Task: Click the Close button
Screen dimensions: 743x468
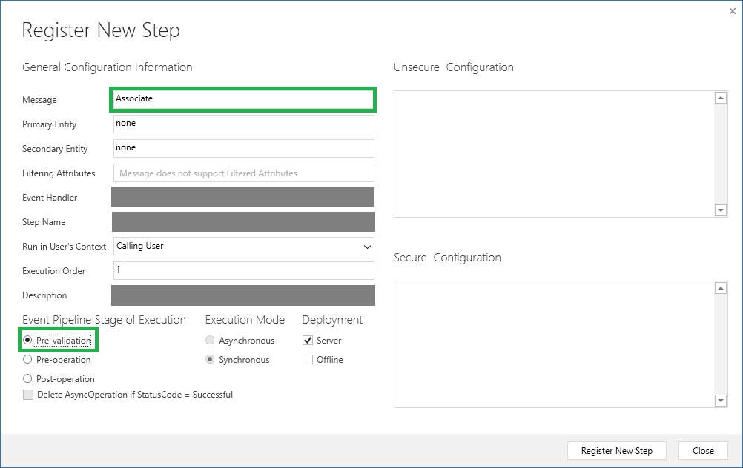Action: click(702, 450)
